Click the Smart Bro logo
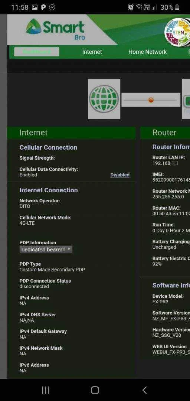Viewport: 190px width, 401px height. pos(55,30)
